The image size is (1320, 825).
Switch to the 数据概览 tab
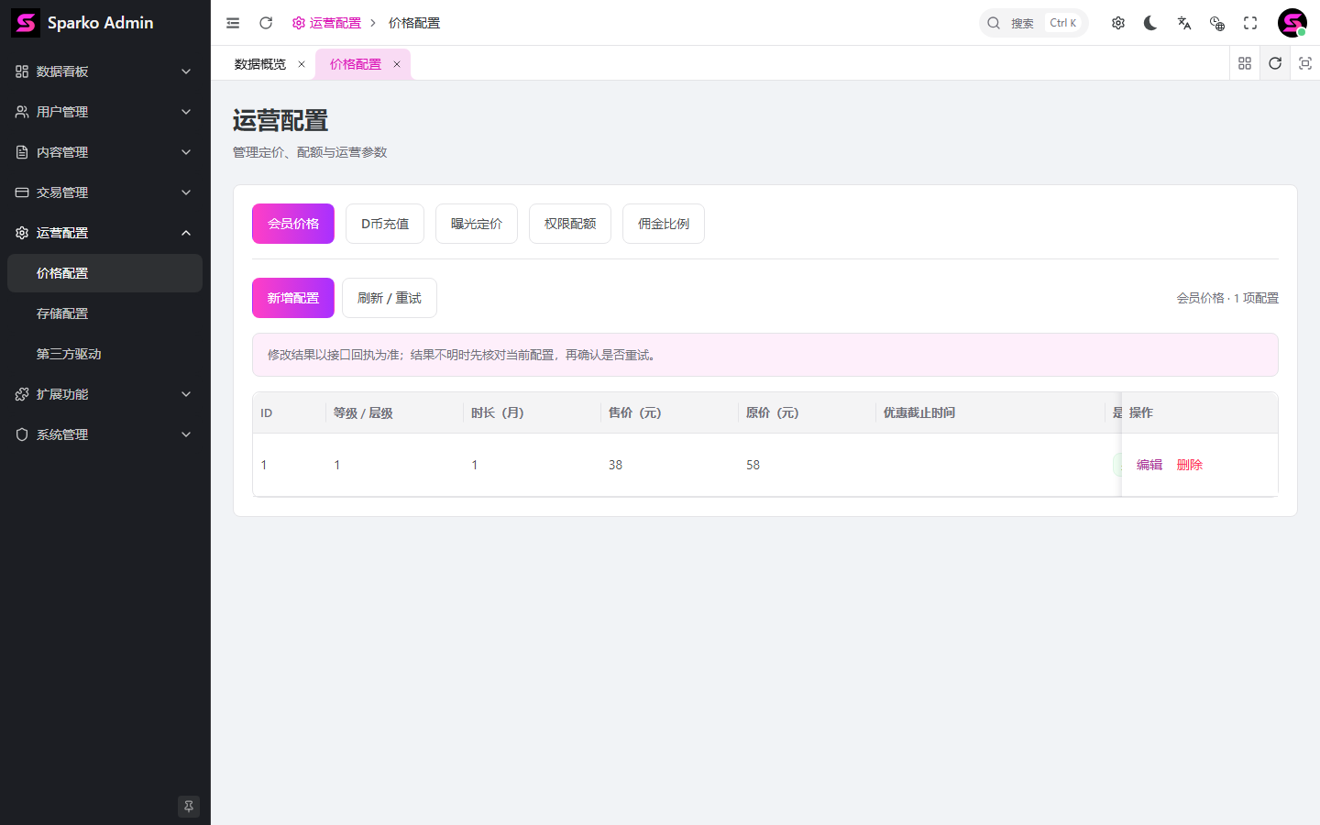pyautogui.click(x=260, y=64)
